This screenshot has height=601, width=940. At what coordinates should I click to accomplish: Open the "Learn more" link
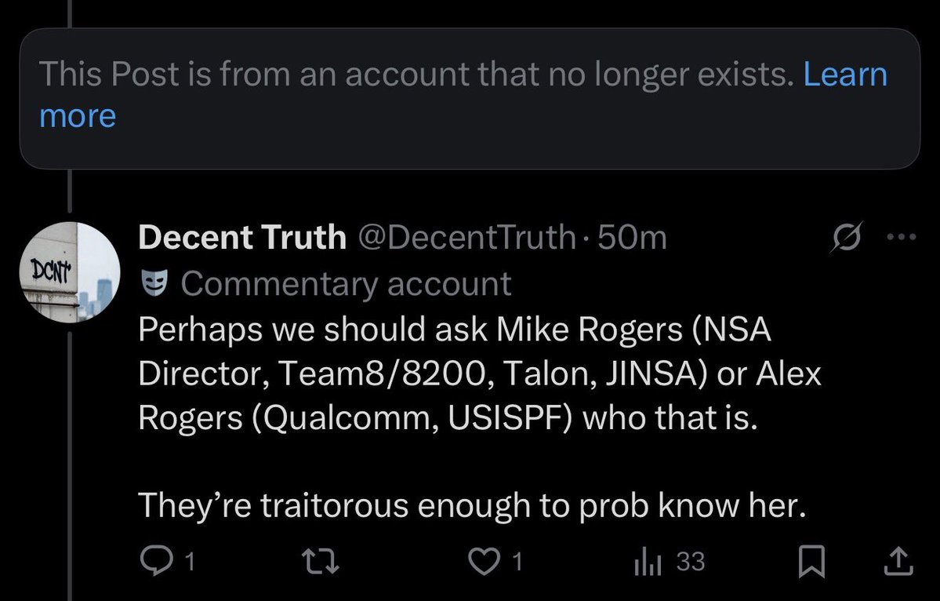point(845,75)
